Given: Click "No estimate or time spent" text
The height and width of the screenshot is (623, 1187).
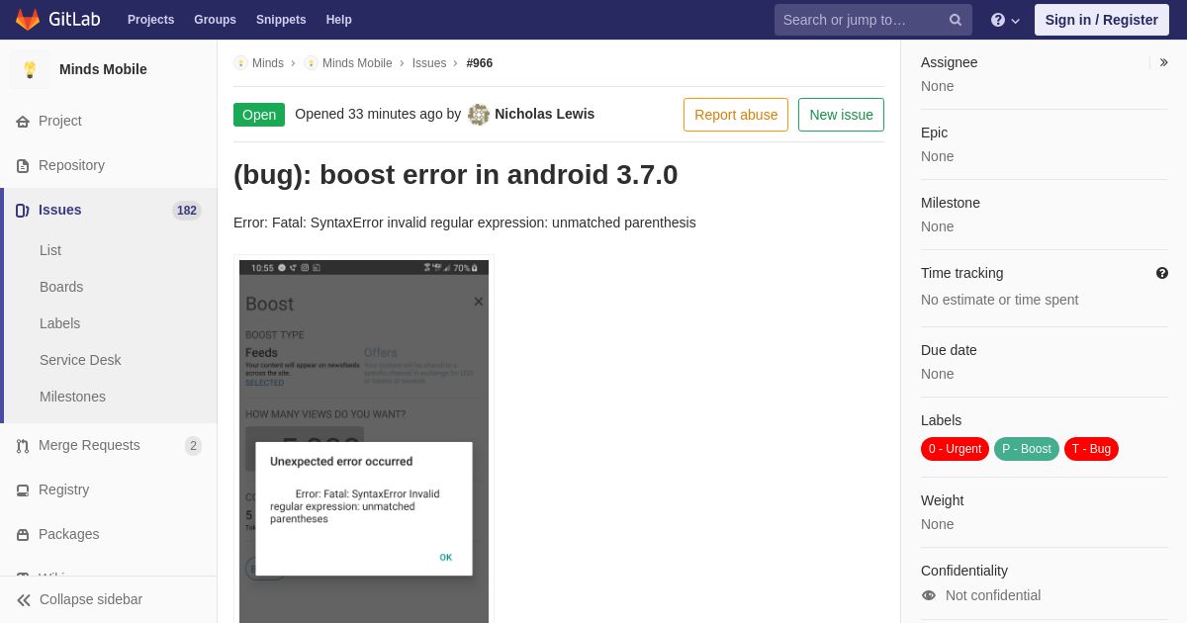Looking at the screenshot, I should pyautogui.click(x=999, y=300).
